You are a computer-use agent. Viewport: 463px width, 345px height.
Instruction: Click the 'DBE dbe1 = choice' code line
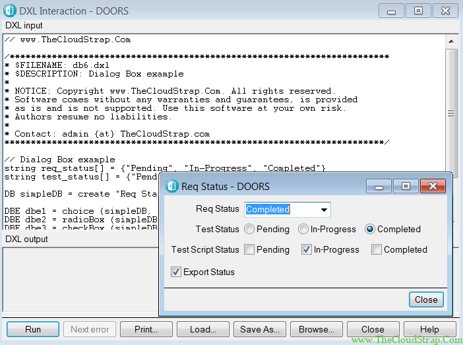pyautogui.click(x=78, y=211)
